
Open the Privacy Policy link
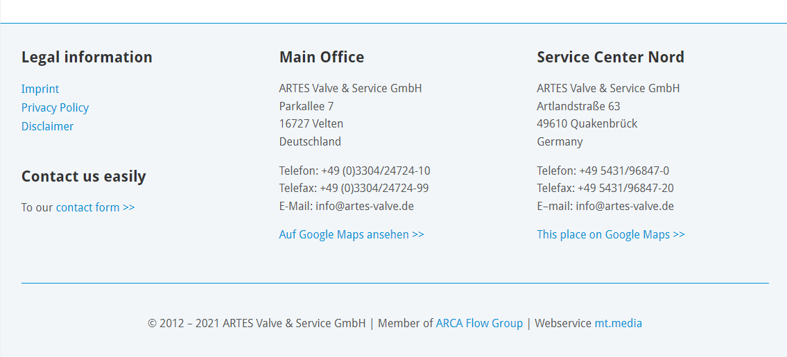tap(55, 108)
